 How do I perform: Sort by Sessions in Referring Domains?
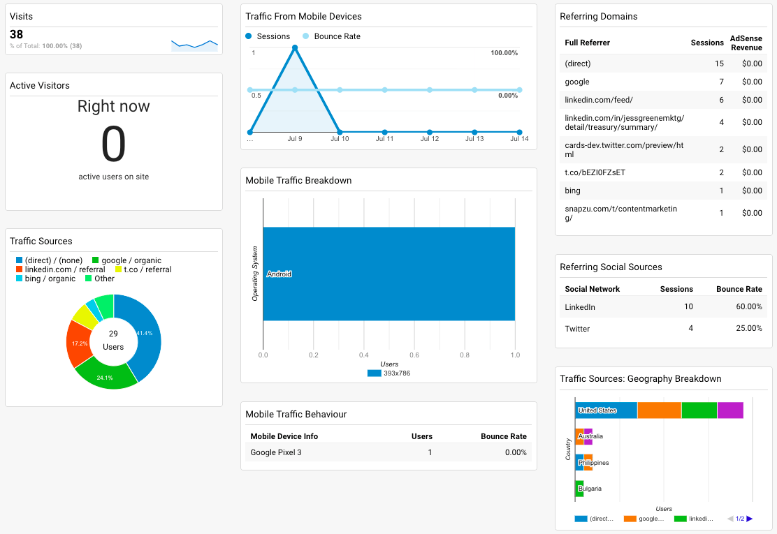[x=707, y=43]
